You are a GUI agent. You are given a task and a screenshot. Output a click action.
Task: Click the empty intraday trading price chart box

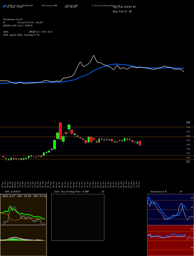[x=78, y=217]
